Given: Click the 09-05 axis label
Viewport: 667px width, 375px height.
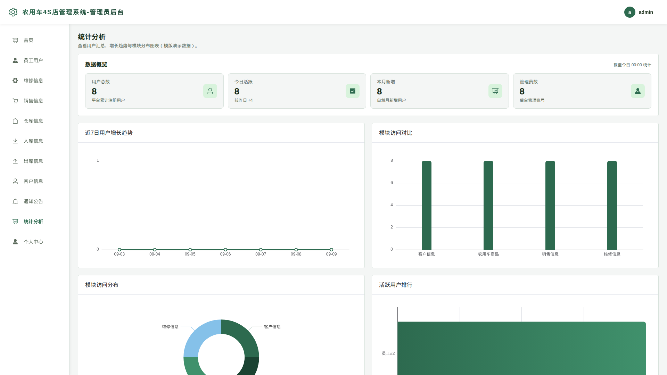Looking at the screenshot, I should tap(190, 254).
